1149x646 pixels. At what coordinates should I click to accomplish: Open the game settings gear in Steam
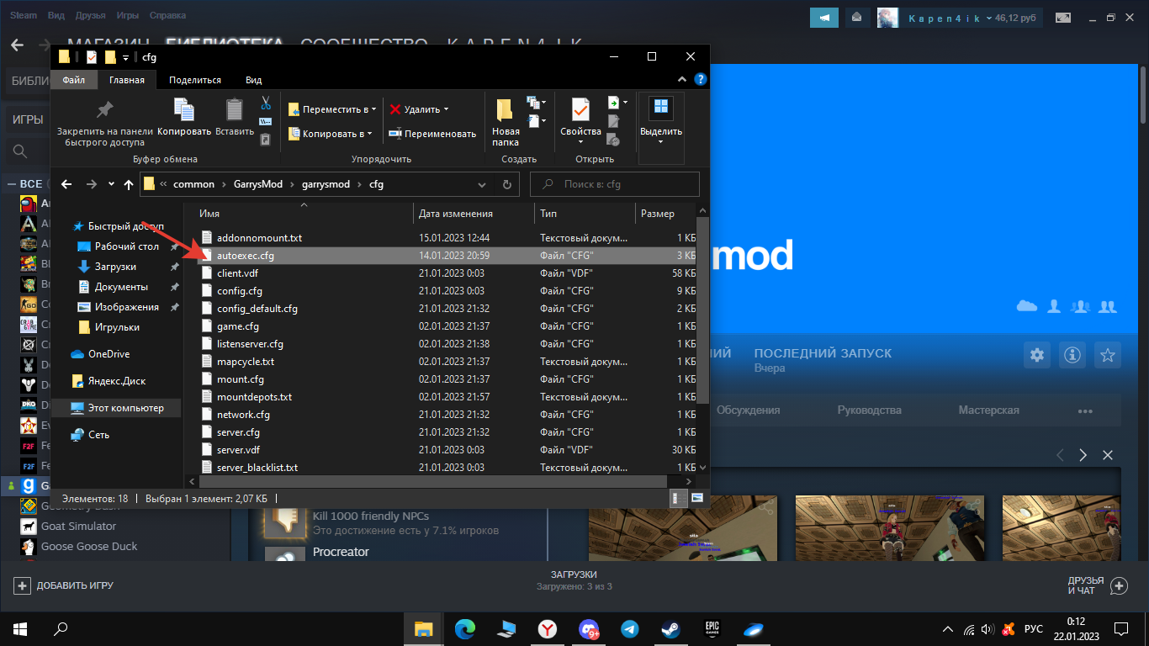[x=1037, y=355]
